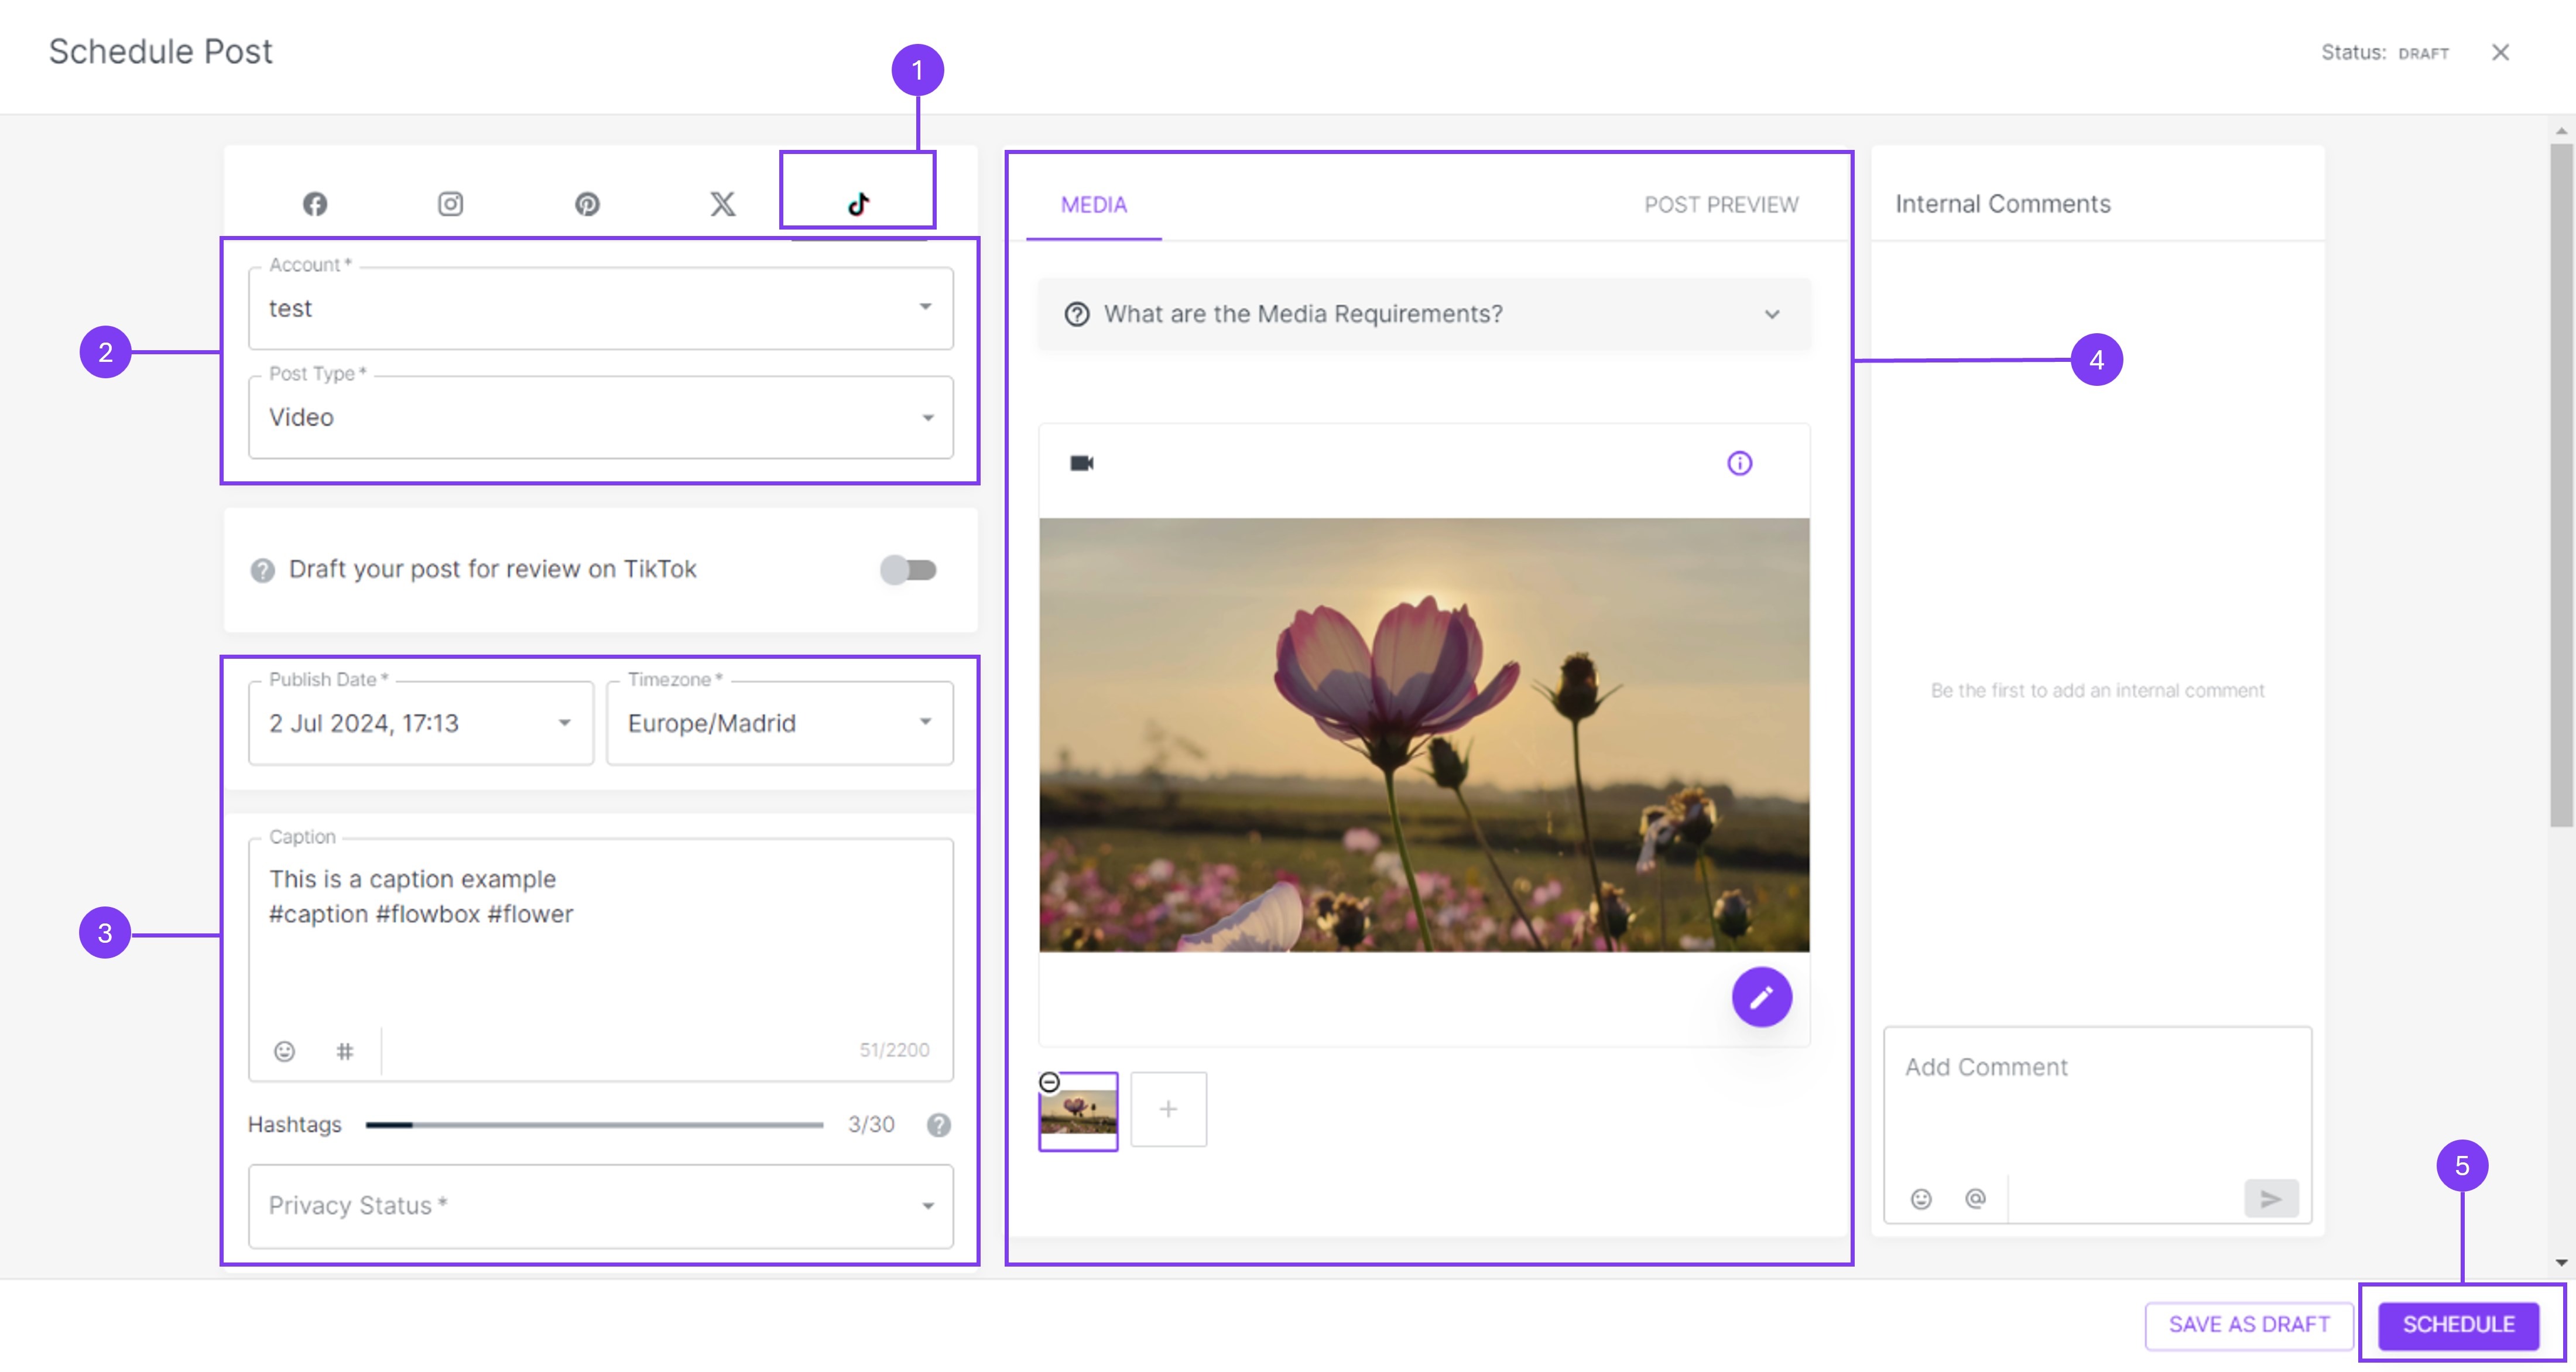Click the mention @ icon in the comment box
The height and width of the screenshot is (1372, 2576).
tap(1975, 1198)
